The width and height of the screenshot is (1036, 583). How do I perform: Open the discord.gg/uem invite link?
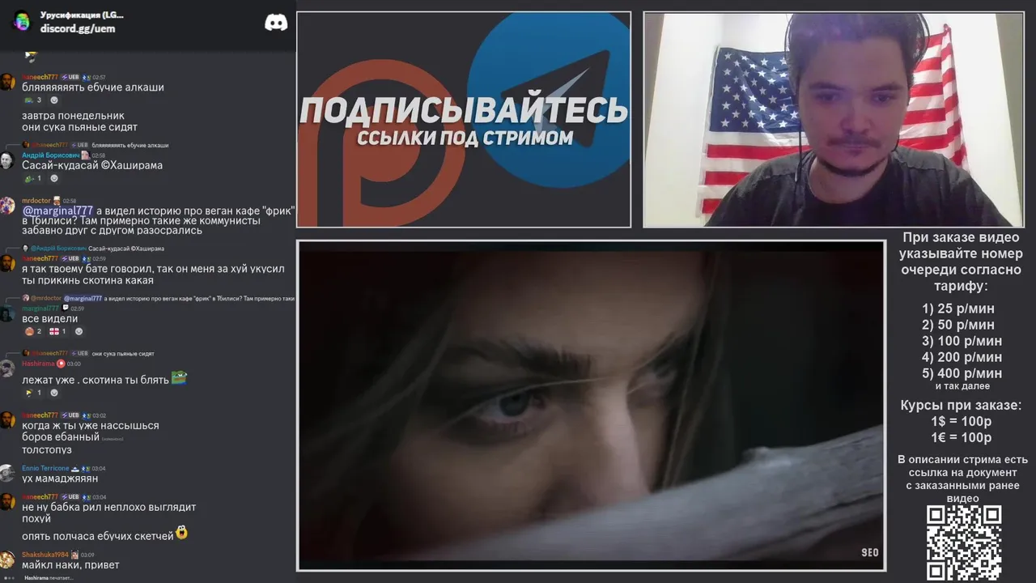[78, 28]
